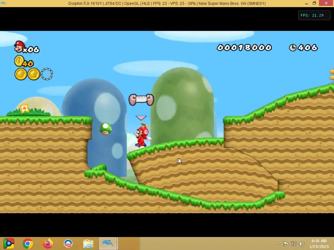Click the player pointer triangle above Mario
Viewport: 334px width, 250px height.
(x=141, y=118)
